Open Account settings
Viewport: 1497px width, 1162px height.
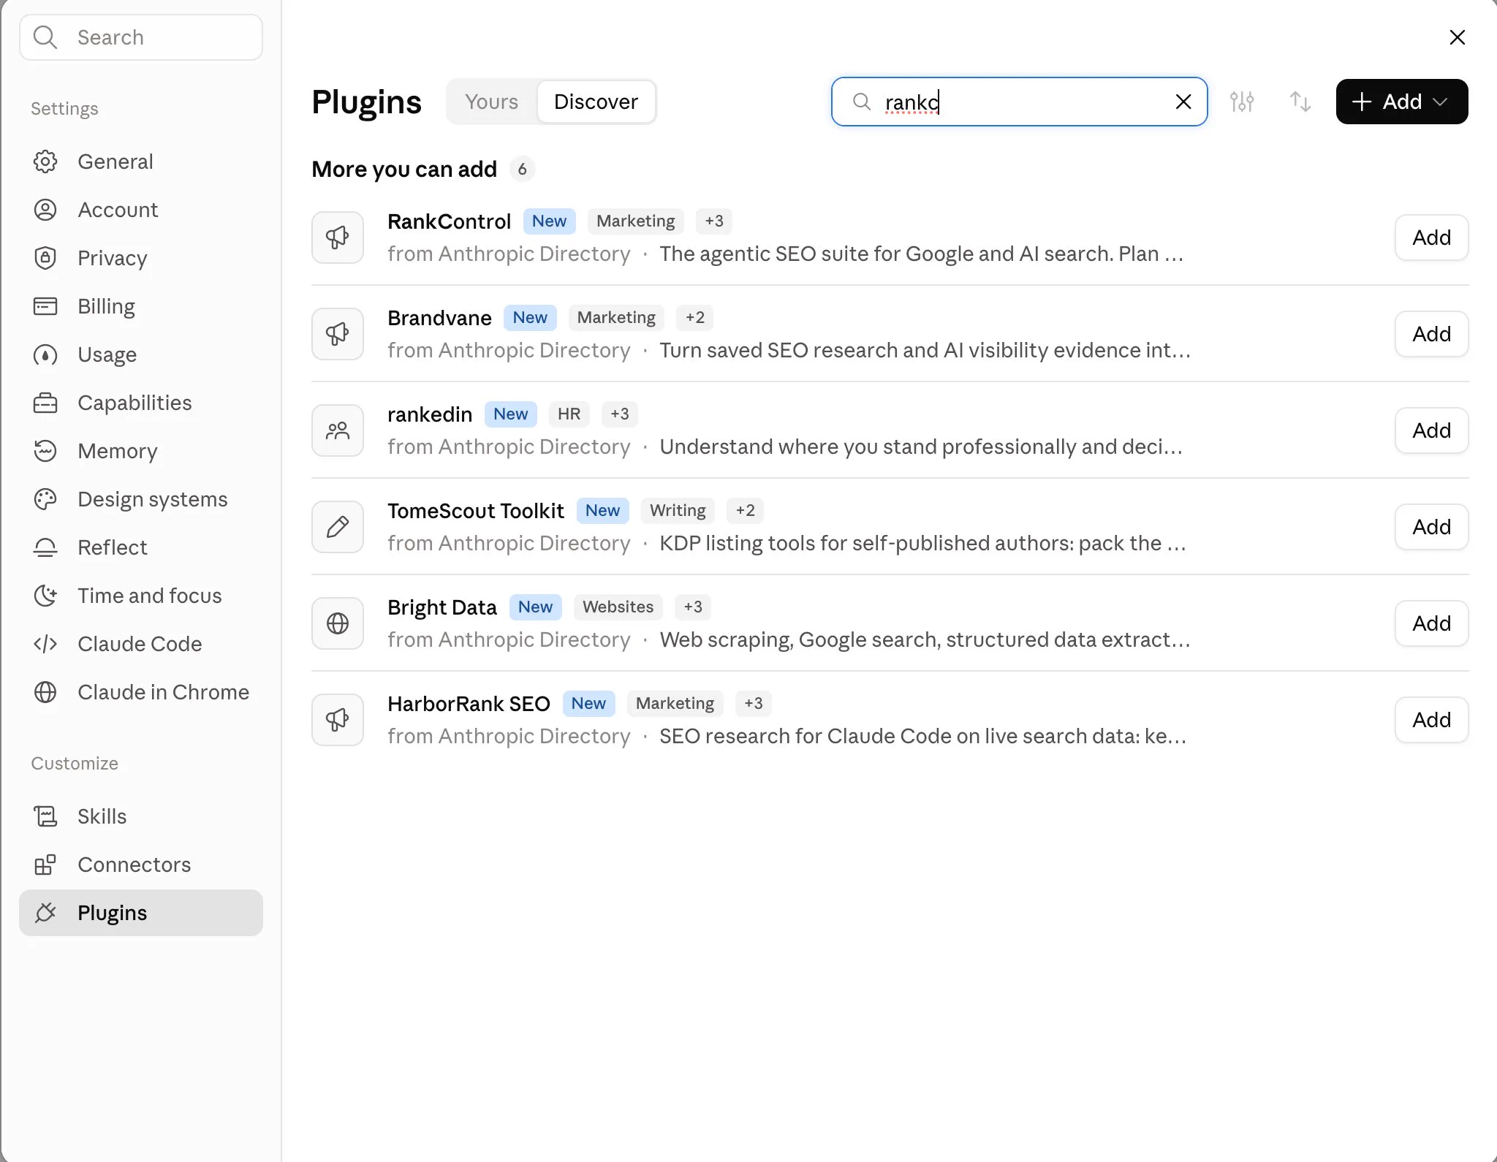141,210
